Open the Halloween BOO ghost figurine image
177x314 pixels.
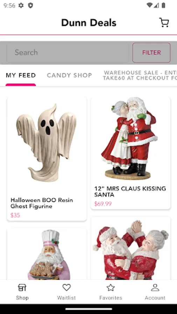pyautogui.click(x=47, y=142)
